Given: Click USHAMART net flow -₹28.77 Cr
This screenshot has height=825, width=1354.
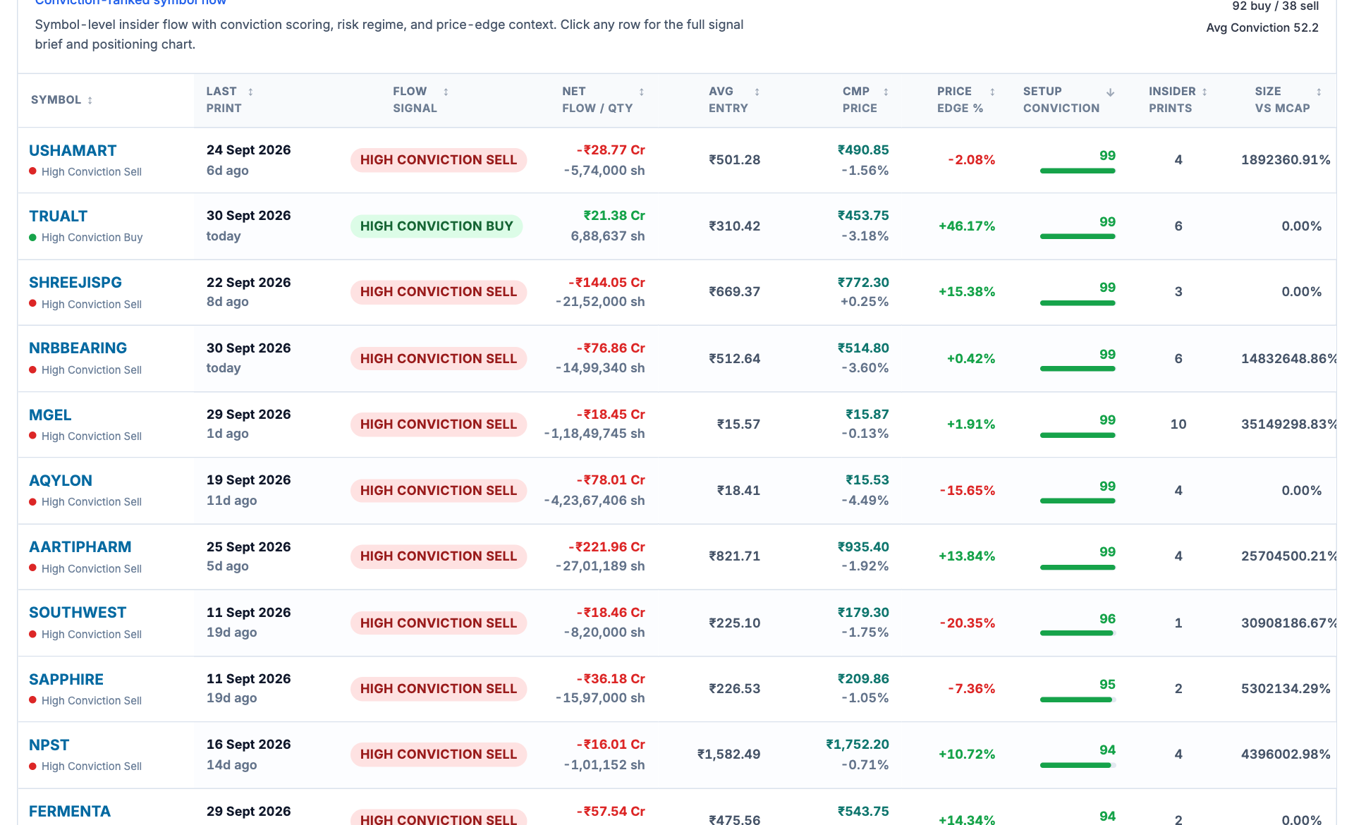Looking at the screenshot, I should (611, 150).
